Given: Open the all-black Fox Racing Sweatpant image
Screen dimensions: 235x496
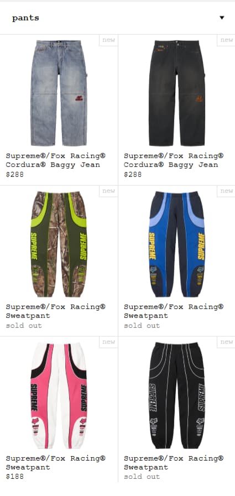Looking at the screenshot, I should [x=177, y=395].
